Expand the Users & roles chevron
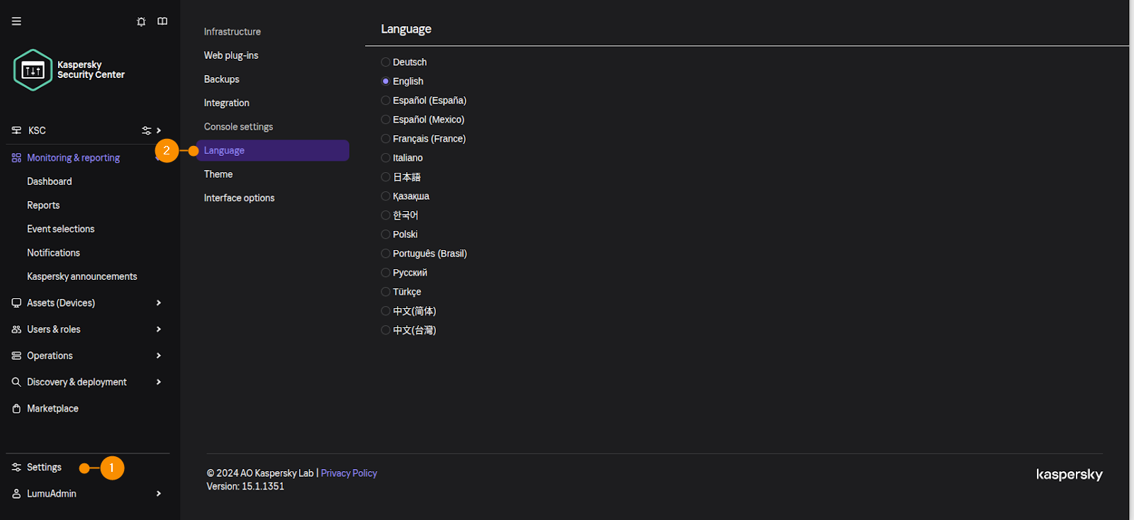Screen dimensions: 1134x520 click(x=159, y=329)
